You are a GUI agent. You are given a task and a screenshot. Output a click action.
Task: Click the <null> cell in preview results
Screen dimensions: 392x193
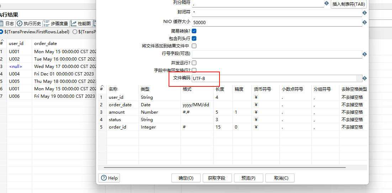(x=19, y=67)
